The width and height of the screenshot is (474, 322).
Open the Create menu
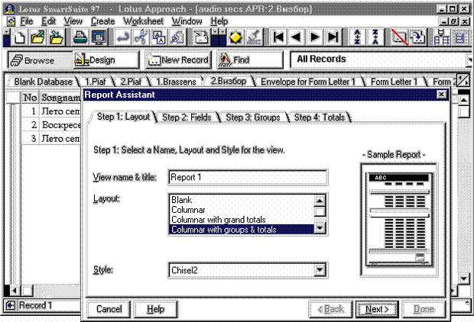(102, 21)
